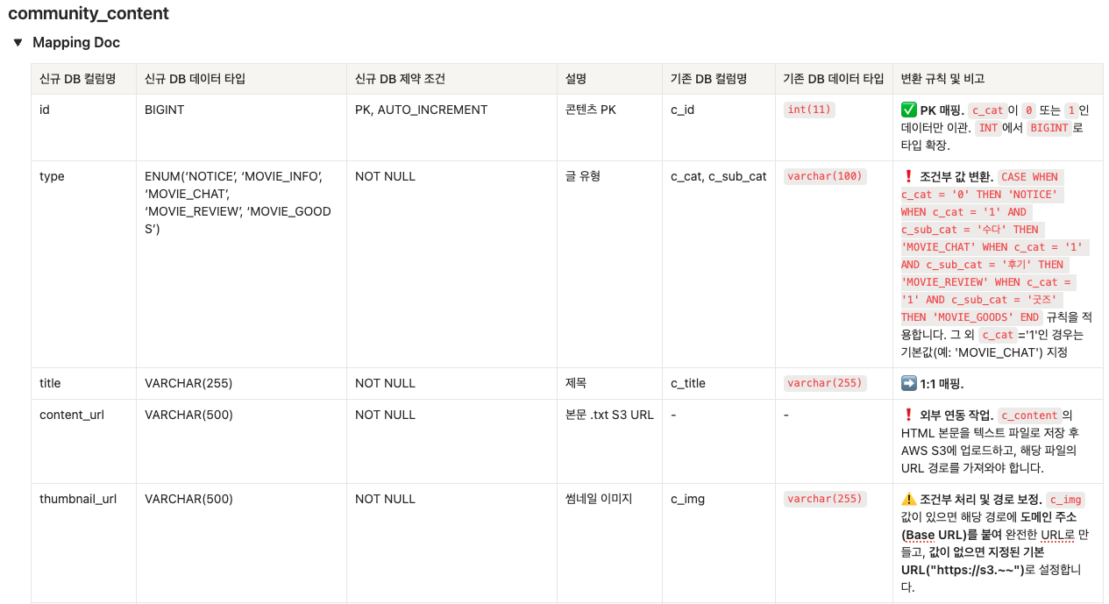Screen dimensions: 1109x604
Task: Click the c_img inline code tag in notes
Action: [x=1066, y=500]
